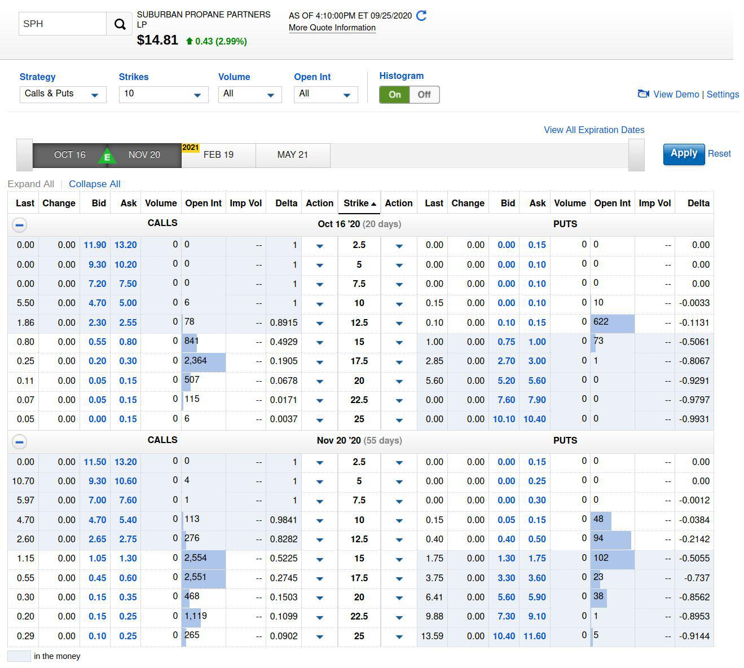Screen dimensions: 744x668
Task: Click the SPH symbol input field
Action: (x=63, y=24)
